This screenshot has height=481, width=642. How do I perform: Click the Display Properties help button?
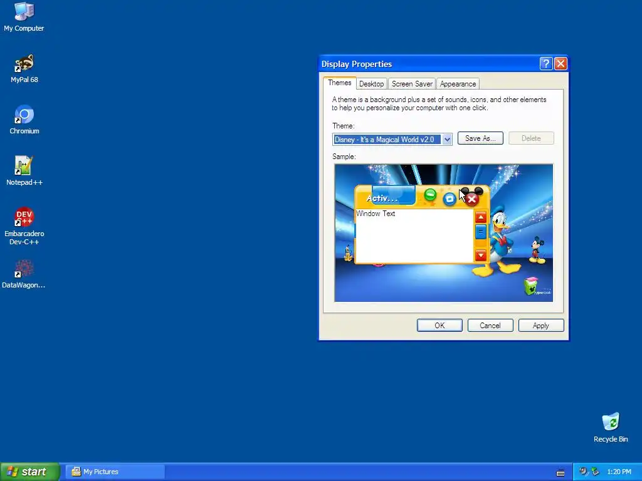[546, 64]
